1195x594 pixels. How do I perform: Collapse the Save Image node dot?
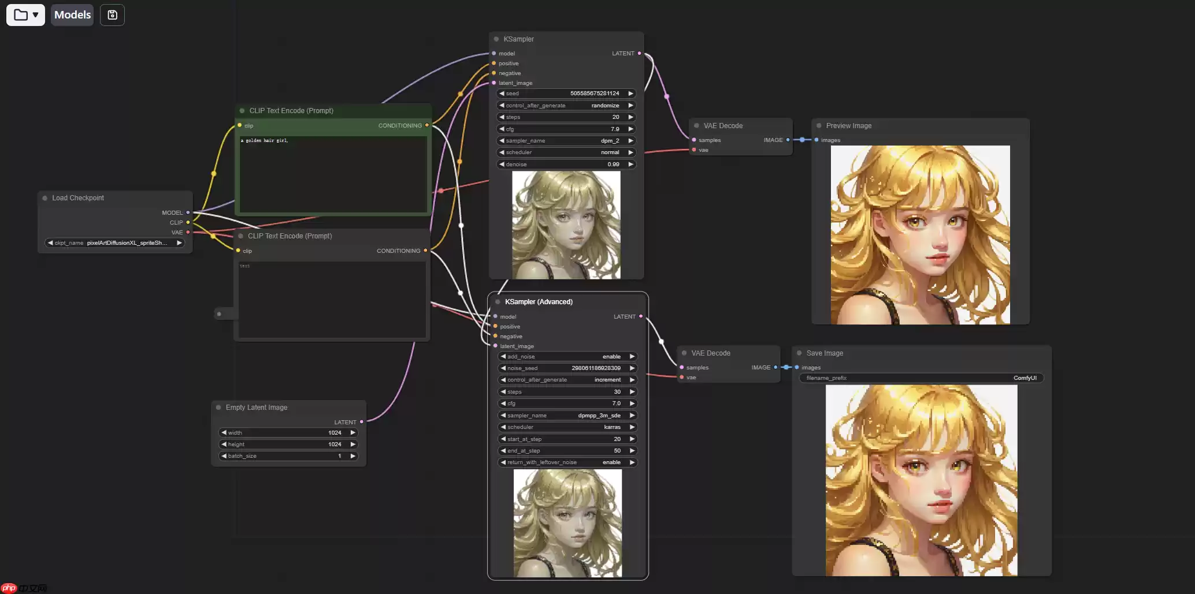point(799,353)
